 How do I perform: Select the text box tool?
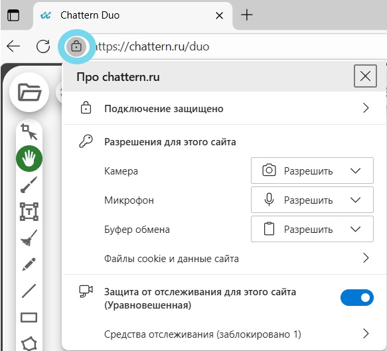[29, 212]
